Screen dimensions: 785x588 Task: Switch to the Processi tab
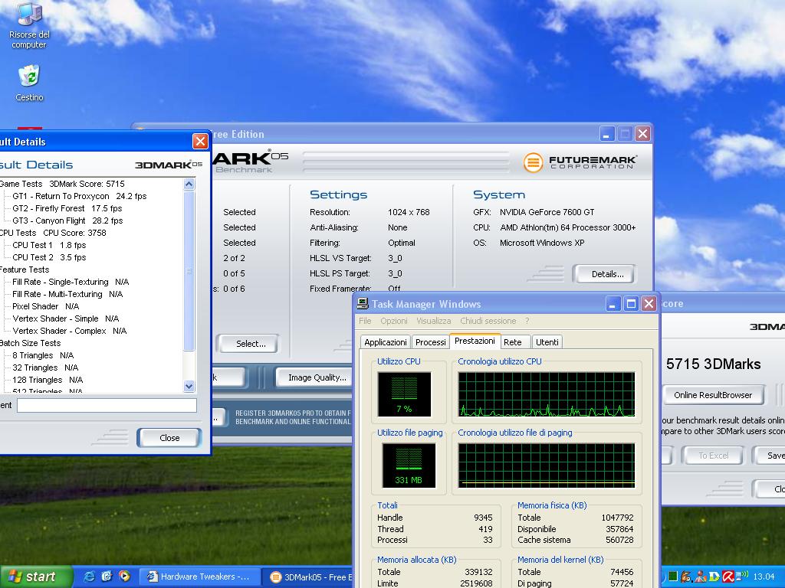click(x=430, y=342)
